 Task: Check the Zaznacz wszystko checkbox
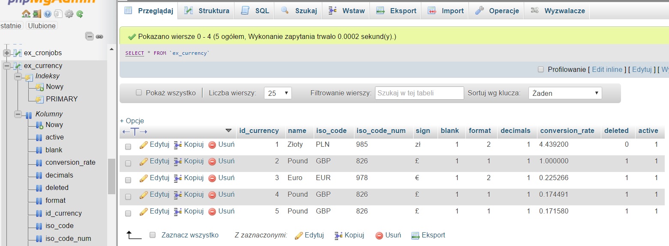click(x=152, y=235)
